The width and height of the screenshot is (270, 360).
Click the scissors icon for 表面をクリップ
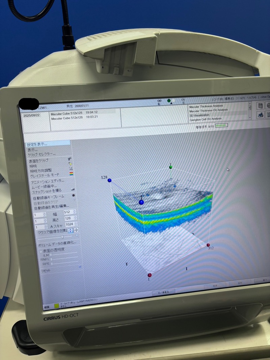(70, 159)
